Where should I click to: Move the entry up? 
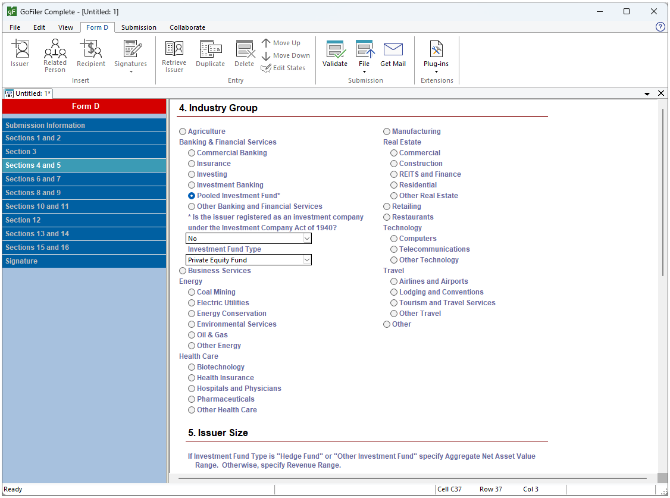[x=281, y=43]
